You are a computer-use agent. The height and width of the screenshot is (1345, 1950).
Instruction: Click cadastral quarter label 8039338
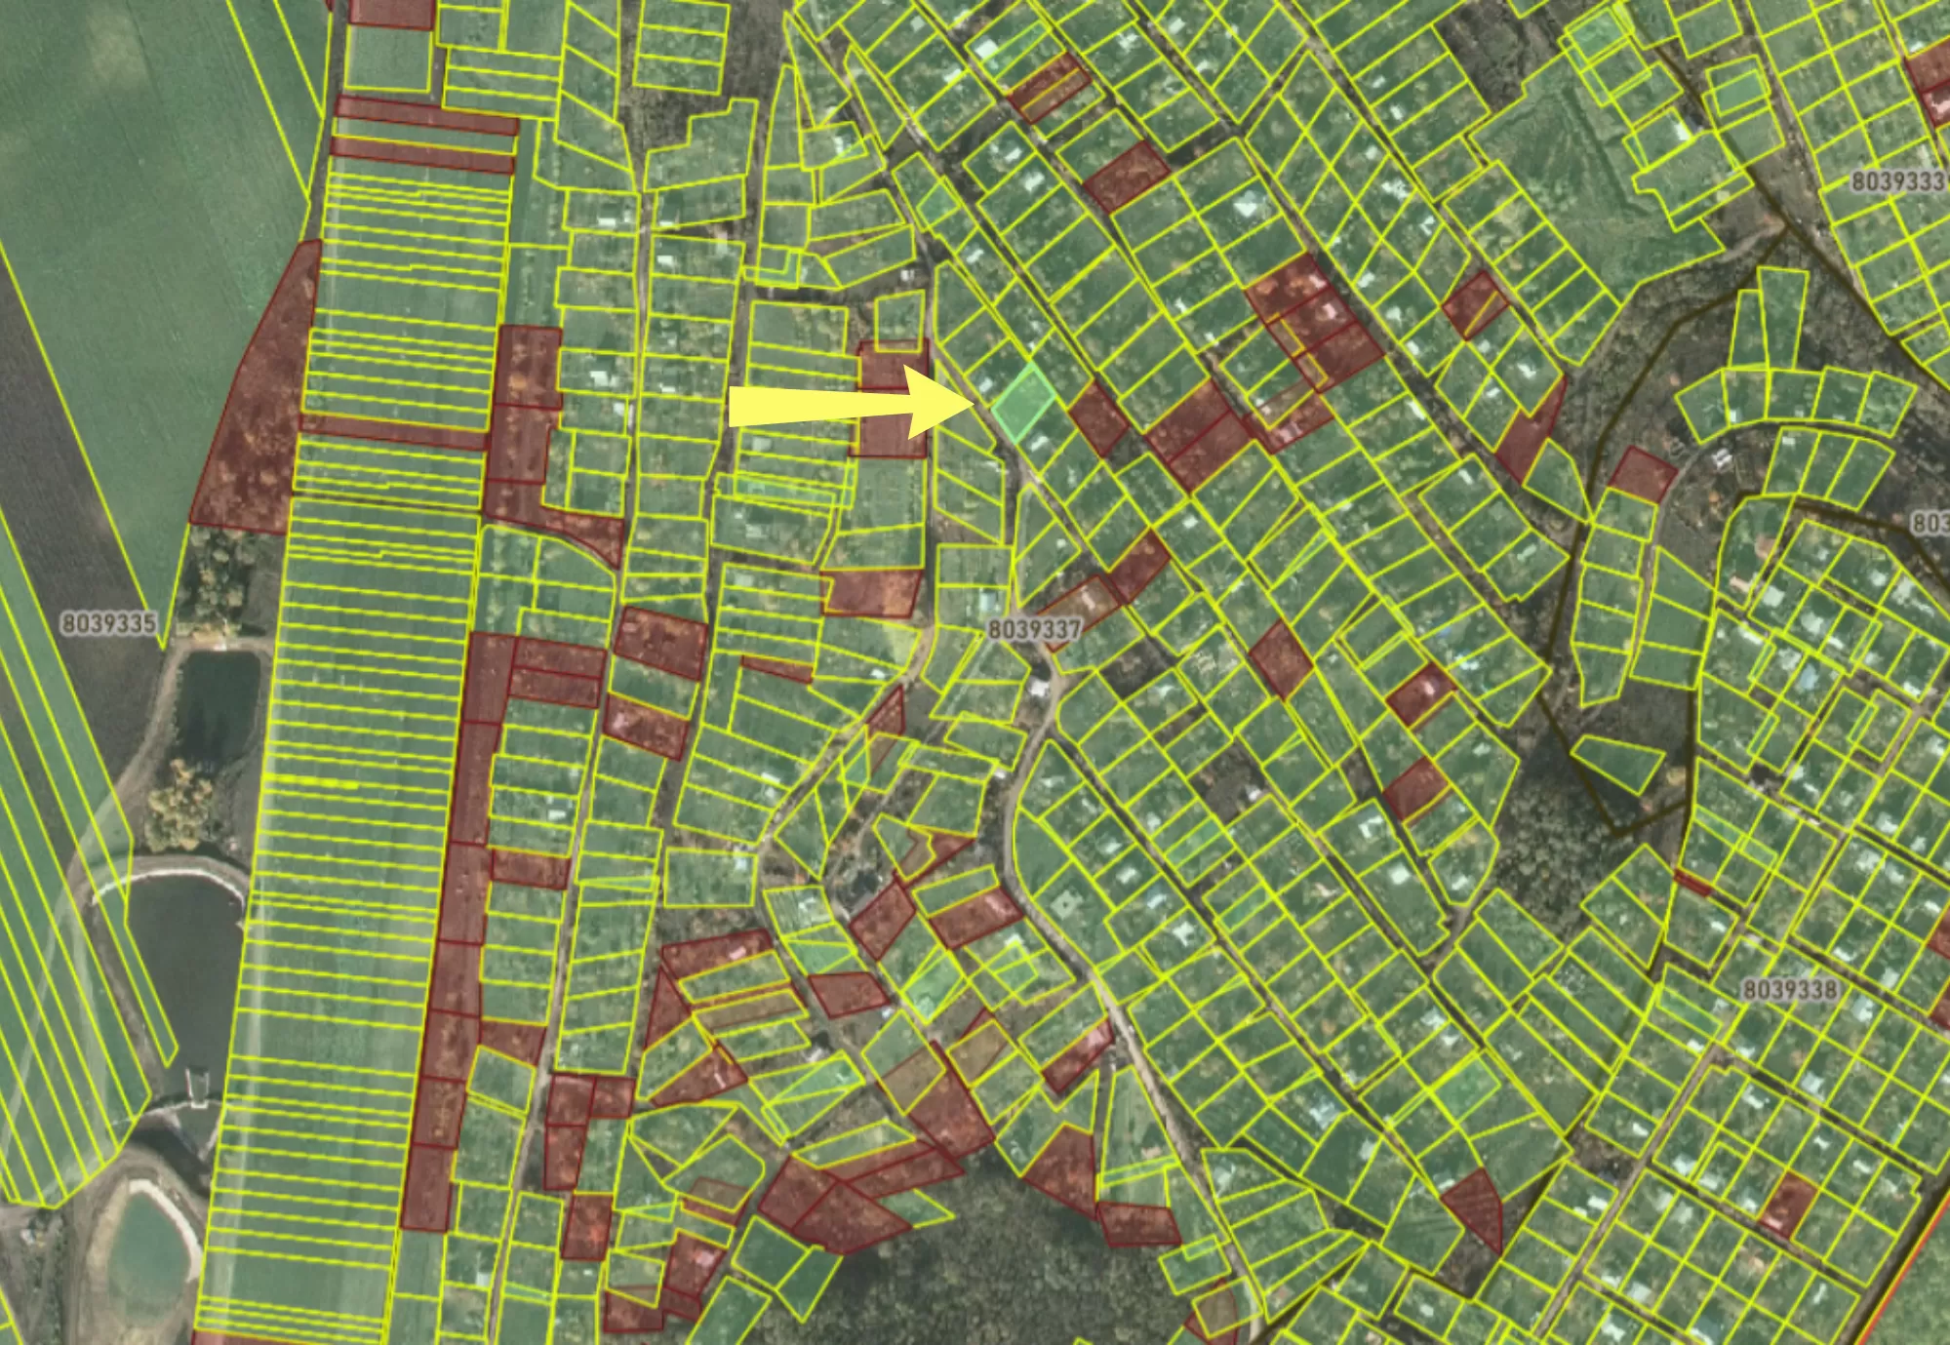(1789, 990)
